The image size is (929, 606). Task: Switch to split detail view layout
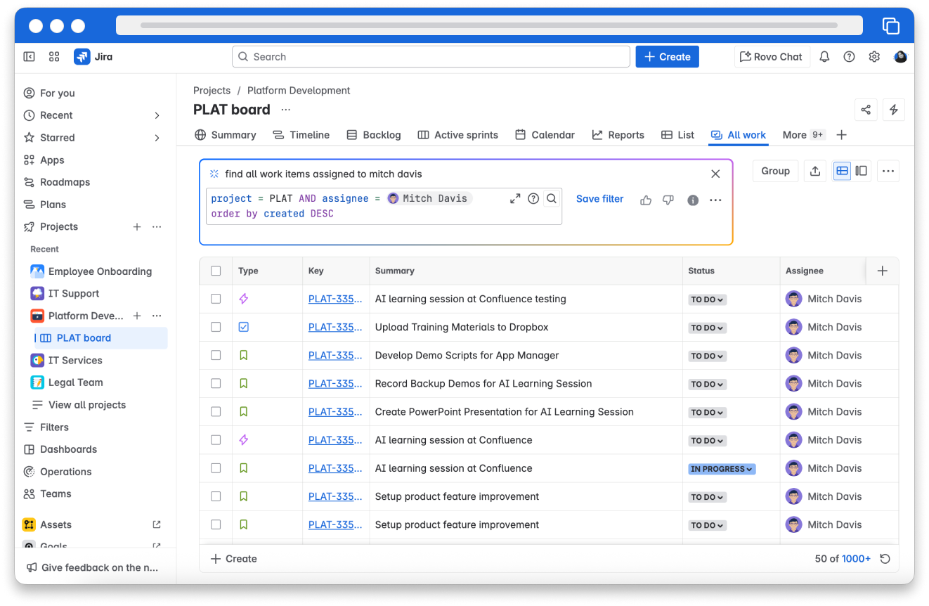pos(861,171)
